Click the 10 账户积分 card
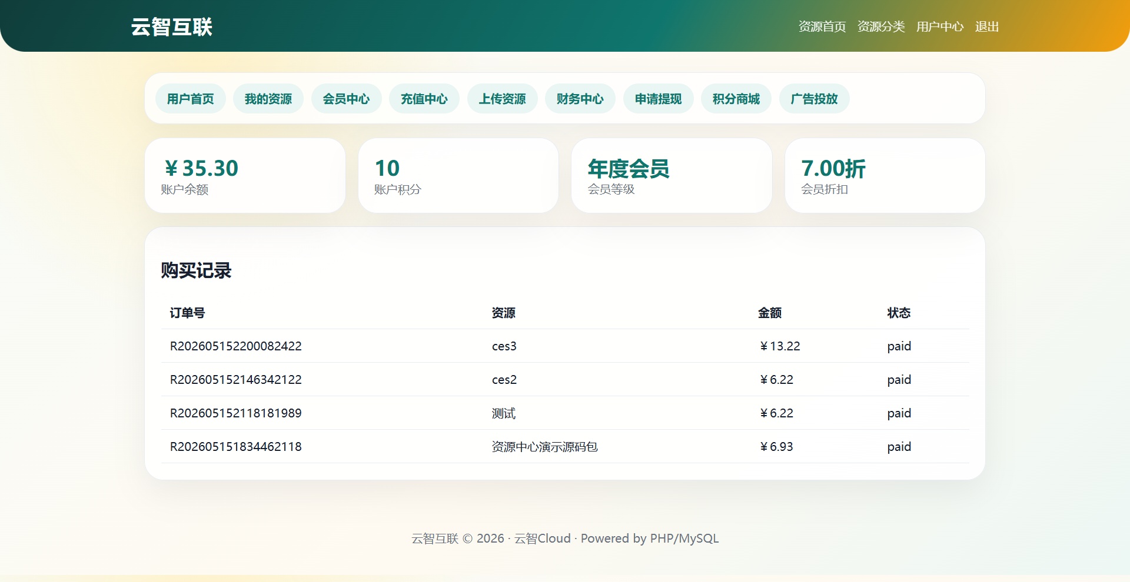 [x=458, y=175]
